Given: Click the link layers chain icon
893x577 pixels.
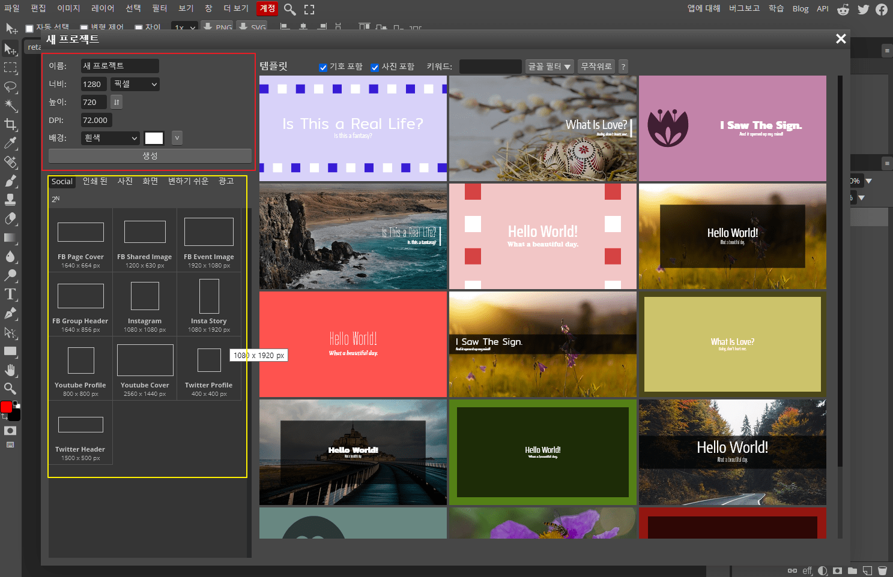Looking at the screenshot, I should pyautogui.click(x=792, y=570).
